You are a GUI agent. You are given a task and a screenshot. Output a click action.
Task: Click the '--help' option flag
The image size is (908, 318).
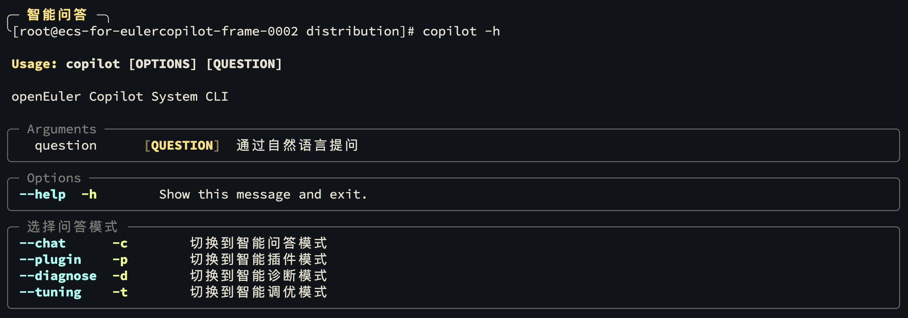(42, 194)
